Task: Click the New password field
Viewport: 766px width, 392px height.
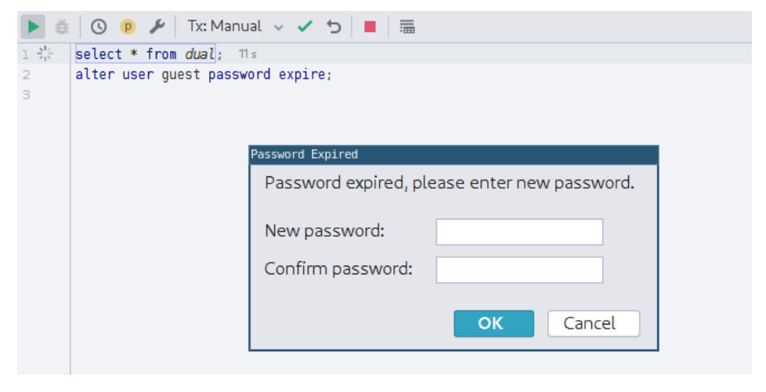Action: tap(519, 232)
